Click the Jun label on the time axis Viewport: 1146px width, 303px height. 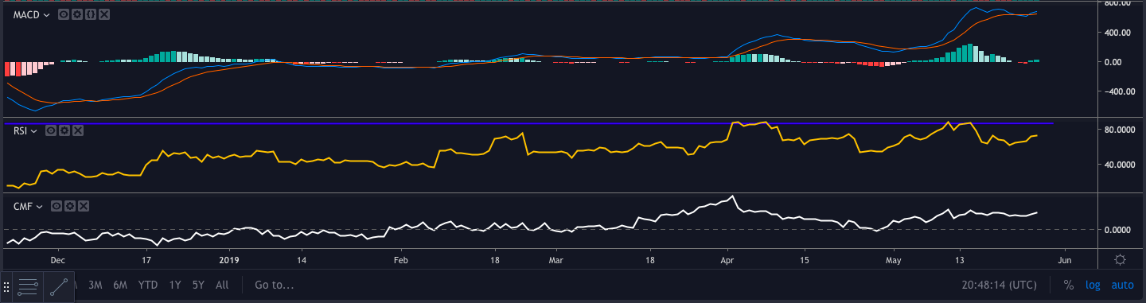tap(1065, 259)
